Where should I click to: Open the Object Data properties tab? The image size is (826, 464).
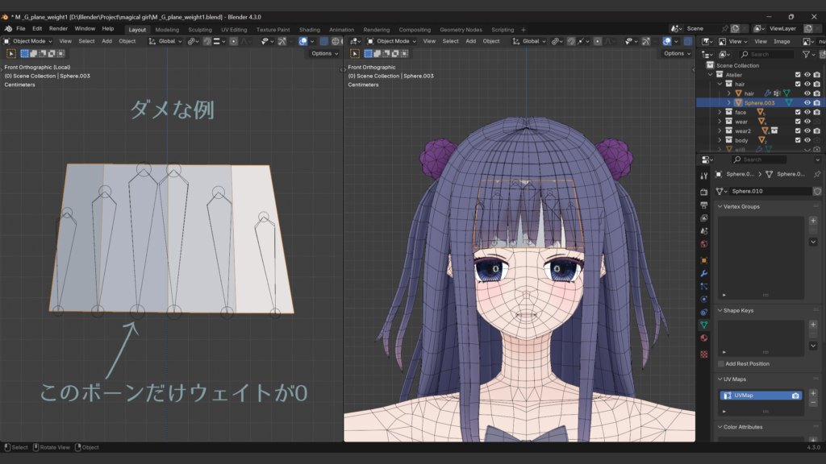click(x=704, y=325)
